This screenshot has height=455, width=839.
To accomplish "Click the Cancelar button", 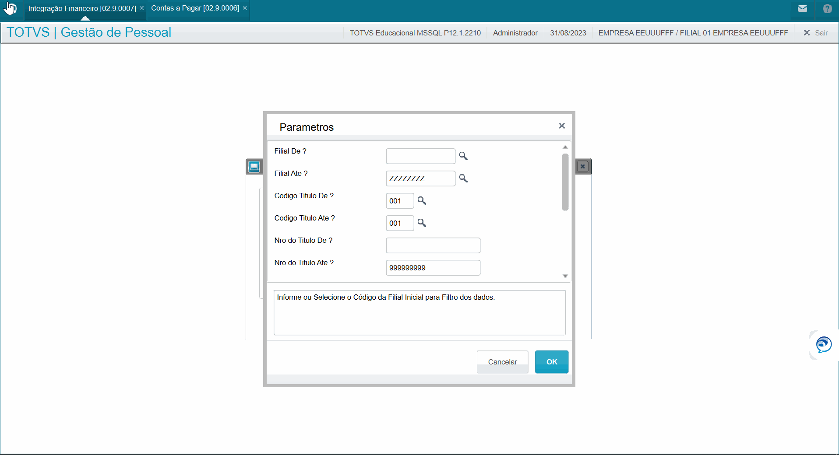I will point(502,362).
